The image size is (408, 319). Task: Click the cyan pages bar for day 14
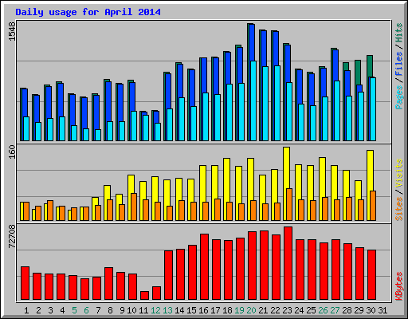[x=182, y=119]
